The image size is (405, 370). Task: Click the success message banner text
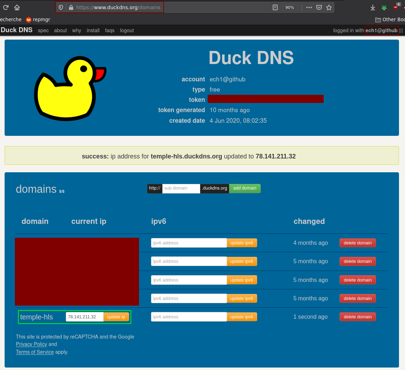(x=189, y=156)
